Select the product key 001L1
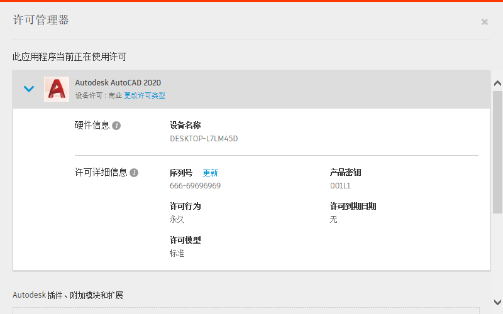This screenshot has width=503, height=314. click(340, 186)
